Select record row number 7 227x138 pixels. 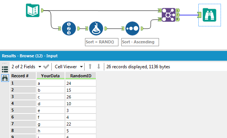pyautogui.click(x=23, y=124)
